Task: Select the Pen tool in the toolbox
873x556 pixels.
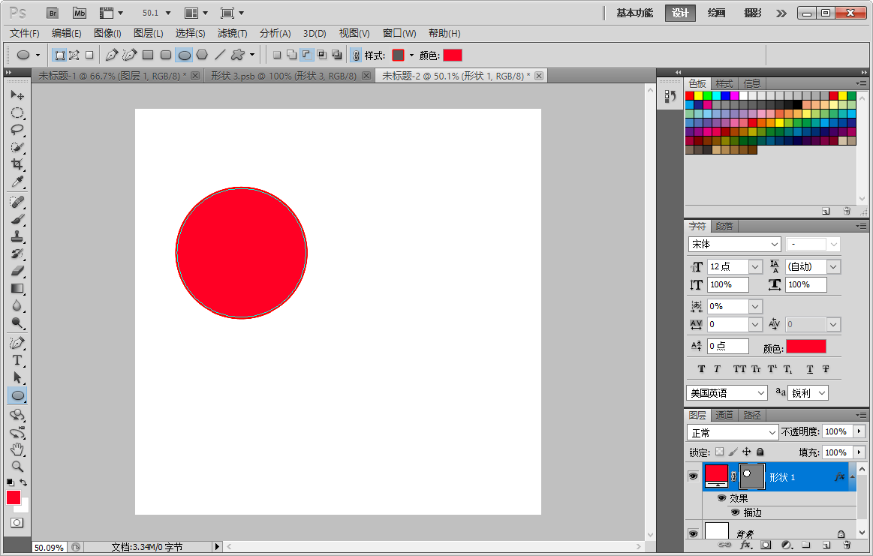Action: pos(17,343)
